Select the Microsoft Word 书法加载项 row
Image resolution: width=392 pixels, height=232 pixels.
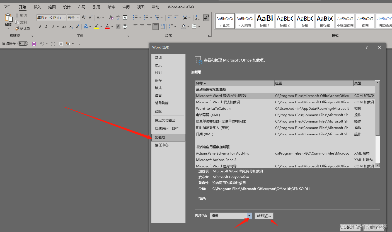[x=285, y=102]
